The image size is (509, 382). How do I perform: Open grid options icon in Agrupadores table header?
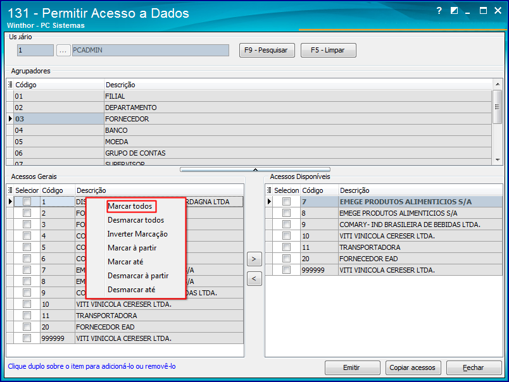[x=10, y=85]
